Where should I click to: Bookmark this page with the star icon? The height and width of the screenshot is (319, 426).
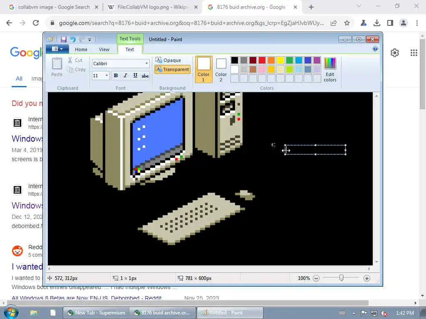point(347,23)
